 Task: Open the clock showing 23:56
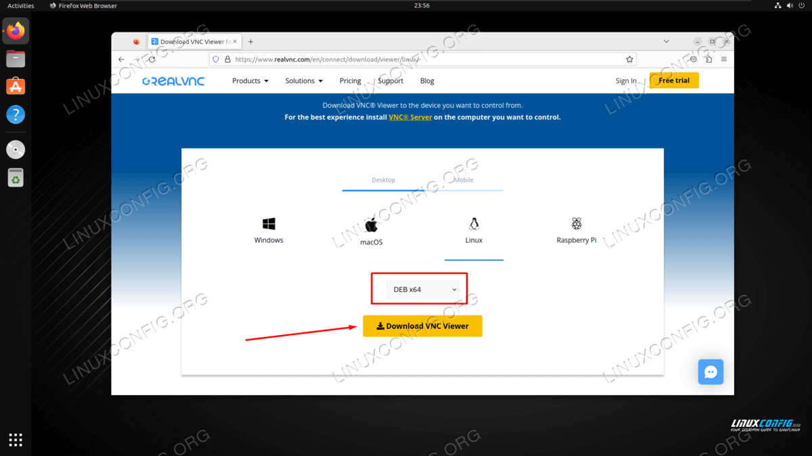tap(422, 5)
